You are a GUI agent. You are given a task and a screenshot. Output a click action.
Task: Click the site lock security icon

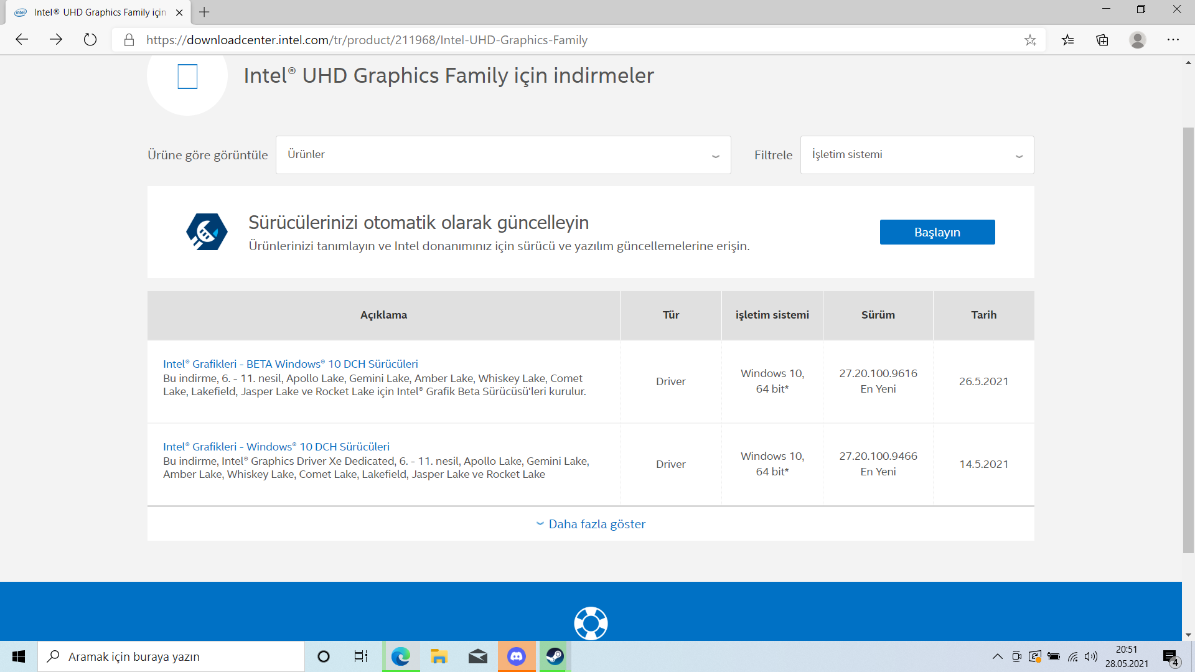[x=129, y=40]
